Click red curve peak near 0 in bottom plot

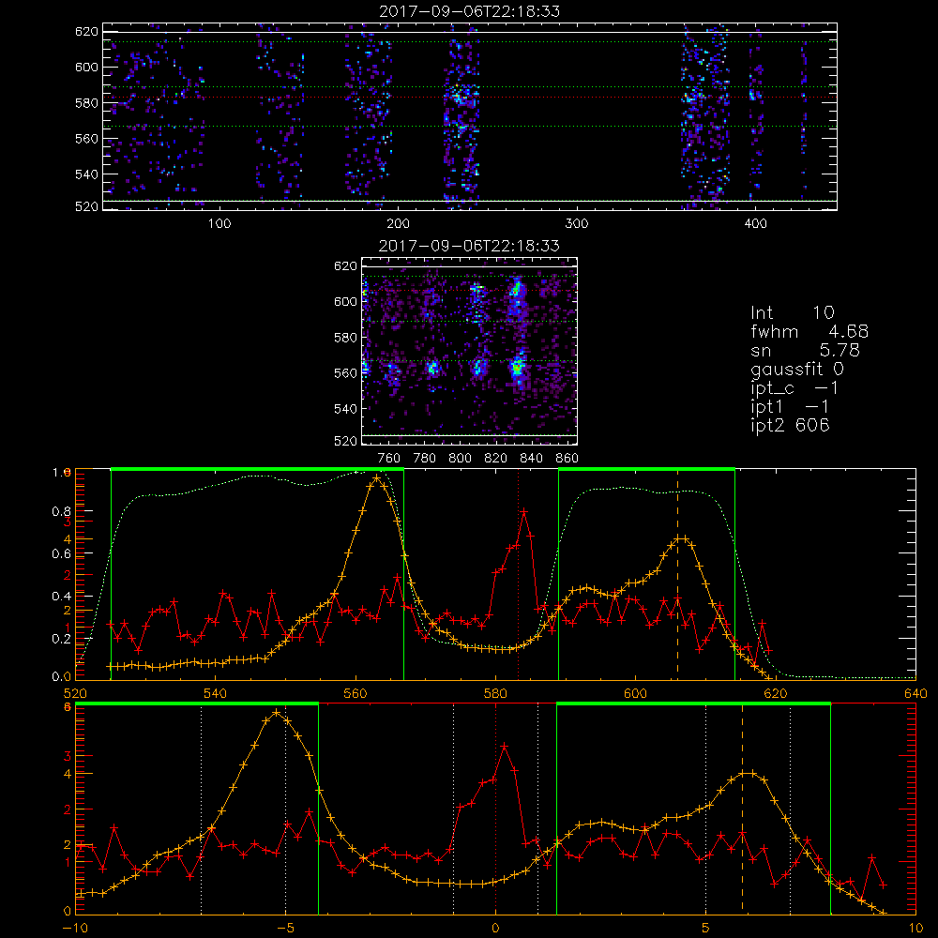pyautogui.click(x=505, y=747)
